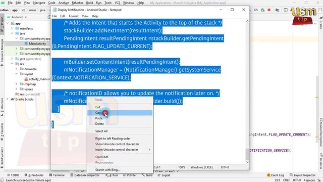Open the Favorites side tab
Viewport: 323px width, 182px height.
(2, 131)
